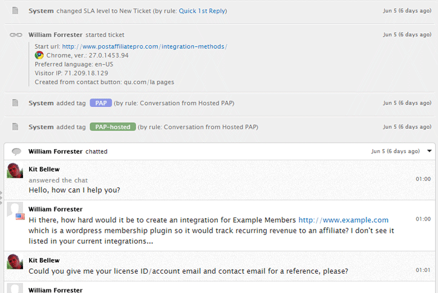
Task: Click the green PAP-hosted tag
Action: [x=112, y=127]
